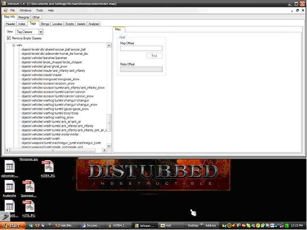
Task: Open the Tools menu
Action: click(x=39, y=10)
